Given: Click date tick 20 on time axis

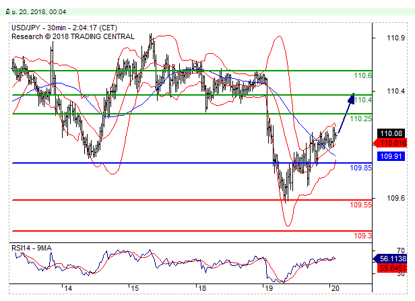Looking at the screenshot, I should [x=336, y=288].
